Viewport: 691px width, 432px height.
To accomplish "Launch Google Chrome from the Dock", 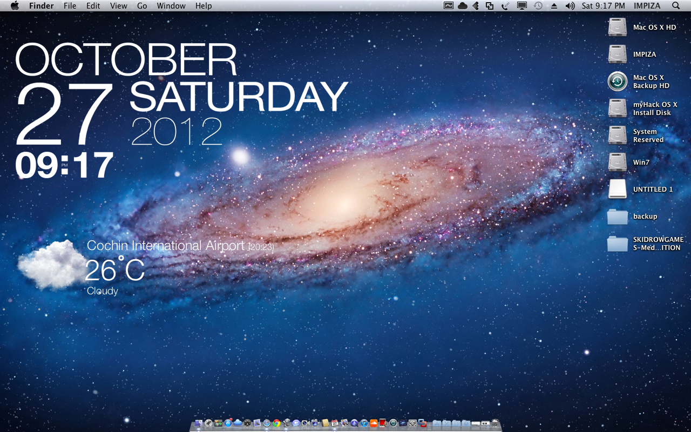I will (276, 423).
